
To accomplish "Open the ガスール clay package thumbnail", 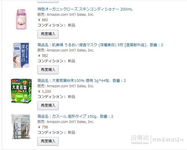I will click(x=21, y=127).
